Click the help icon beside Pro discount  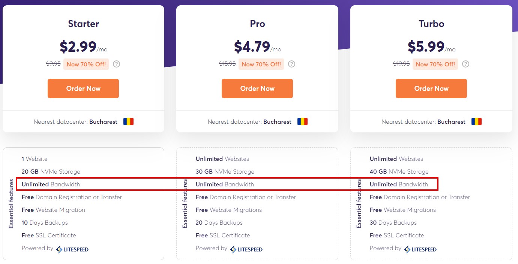click(291, 64)
